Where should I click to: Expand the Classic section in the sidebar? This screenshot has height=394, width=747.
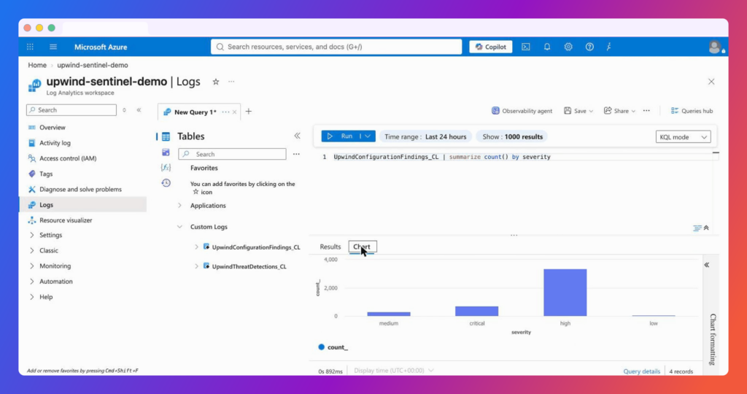click(32, 250)
